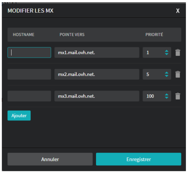Select the second row hostname field

[x=29, y=74]
